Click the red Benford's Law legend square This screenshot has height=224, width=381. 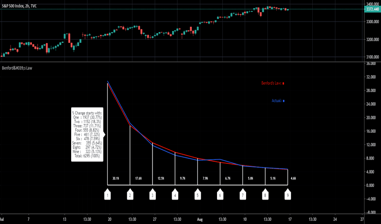click(x=283, y=83)
